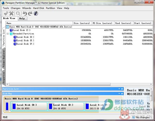Collapse the Disk Map panel arrow

click(x=119, y=93)
